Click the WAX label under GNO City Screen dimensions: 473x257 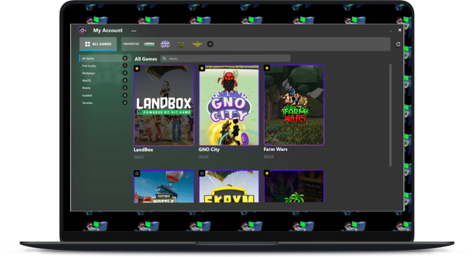coord(204,157)
